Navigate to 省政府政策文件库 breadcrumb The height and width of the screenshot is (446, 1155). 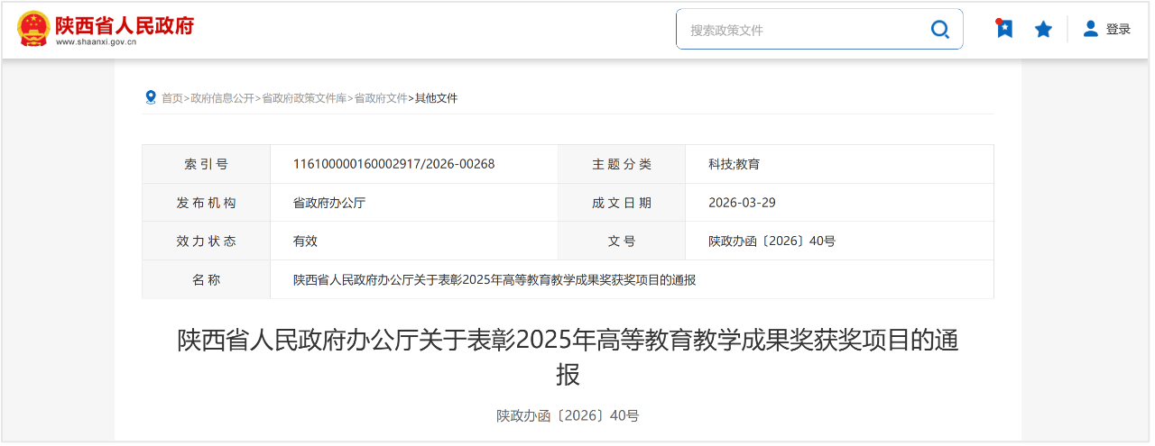[x=304, y=98]
